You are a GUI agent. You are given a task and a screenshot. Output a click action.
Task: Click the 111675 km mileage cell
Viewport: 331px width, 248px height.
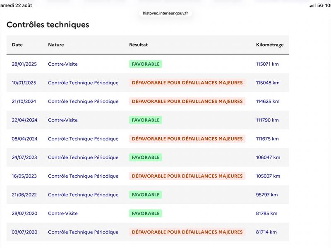coord(267,139)
